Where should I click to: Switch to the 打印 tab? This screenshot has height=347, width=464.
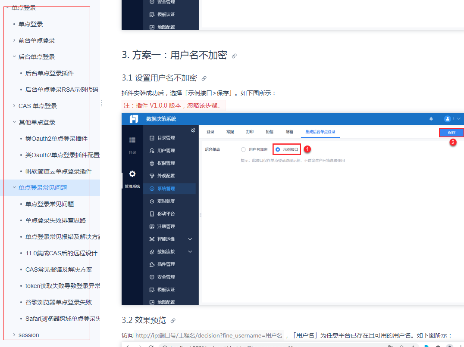coord(250,132)
